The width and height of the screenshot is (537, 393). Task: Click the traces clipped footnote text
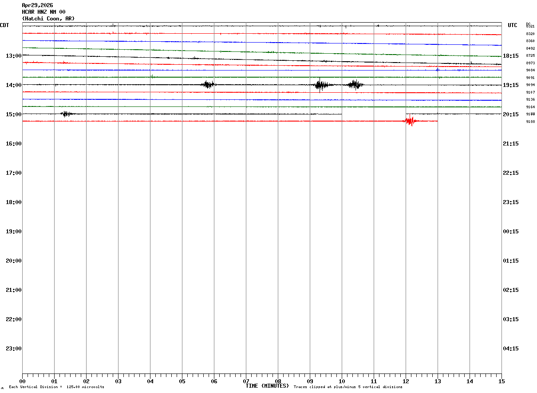click(348, 387)
